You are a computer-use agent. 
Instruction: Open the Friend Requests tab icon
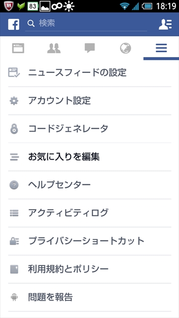point(54,48)
